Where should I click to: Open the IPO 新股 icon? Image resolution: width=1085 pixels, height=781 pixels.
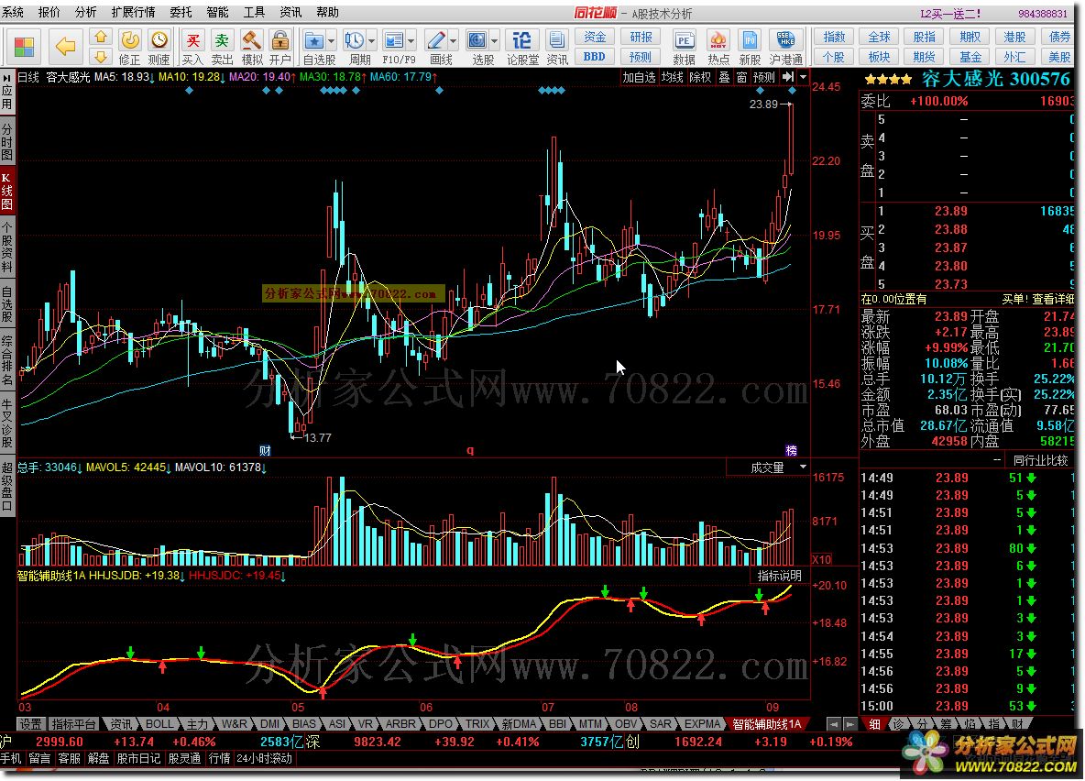click(750, 40)
